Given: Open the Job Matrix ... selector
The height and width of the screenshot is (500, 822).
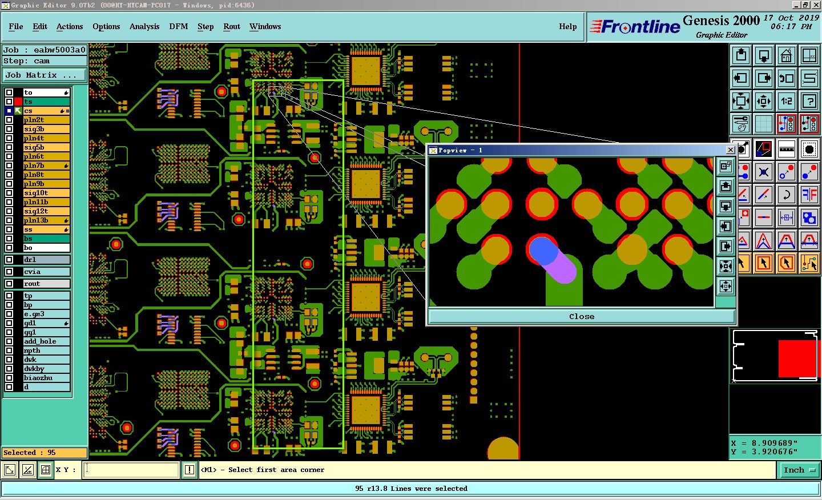Looking at the screenshot, I should [45, 75].
